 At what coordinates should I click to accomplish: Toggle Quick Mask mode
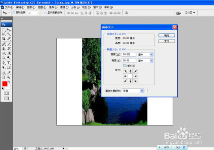(x=6, y=93)
